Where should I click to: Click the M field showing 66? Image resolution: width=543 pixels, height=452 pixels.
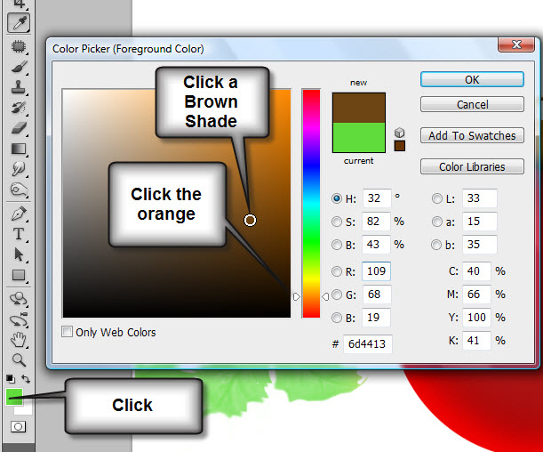tap(476, 295)
